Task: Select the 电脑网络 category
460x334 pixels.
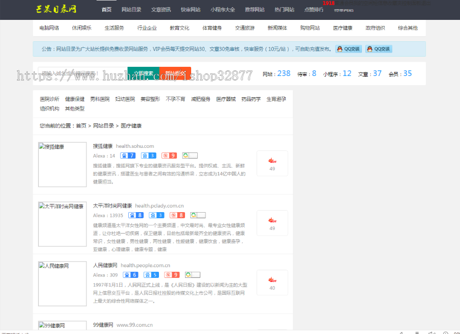Action: coord(49,28)
